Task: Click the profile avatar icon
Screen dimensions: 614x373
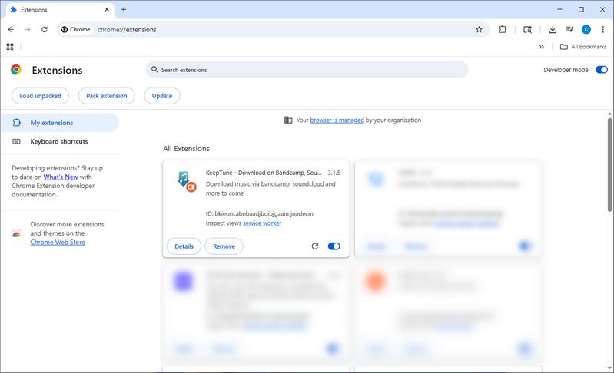Action: (586, 29)
